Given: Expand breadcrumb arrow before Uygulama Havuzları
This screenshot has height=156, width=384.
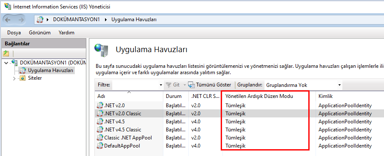Looking at the screenshot, I should [x=106, y=20].
